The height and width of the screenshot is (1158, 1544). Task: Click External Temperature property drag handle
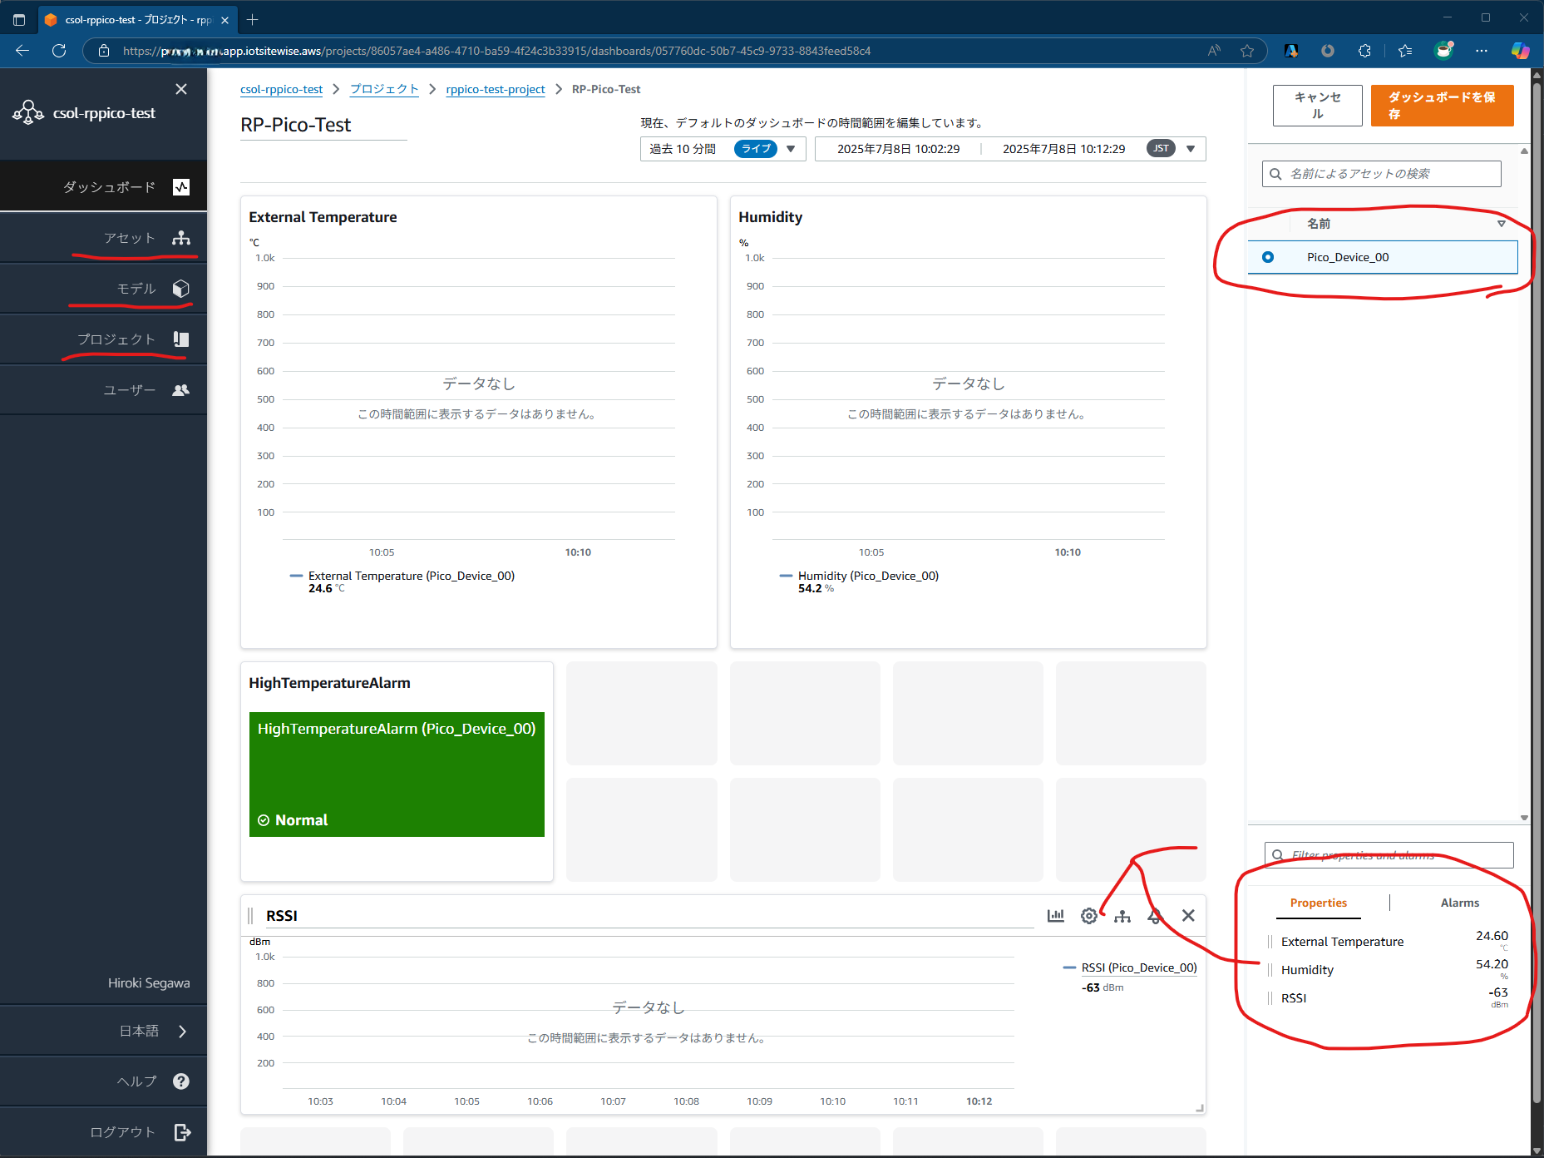[x=1270, y=942]
